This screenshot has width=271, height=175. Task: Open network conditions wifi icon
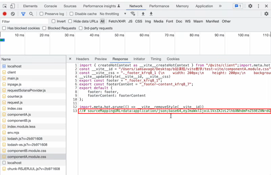click(133, 14)
